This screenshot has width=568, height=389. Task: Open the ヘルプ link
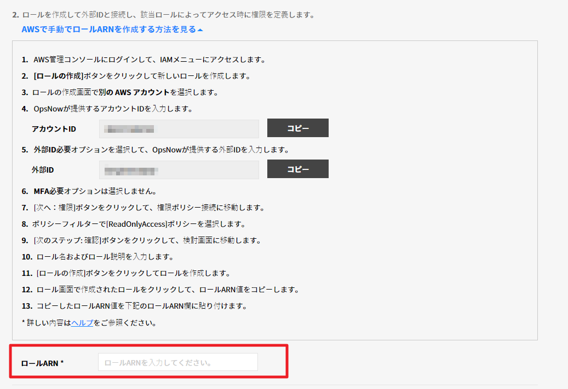tap(82, 322)
